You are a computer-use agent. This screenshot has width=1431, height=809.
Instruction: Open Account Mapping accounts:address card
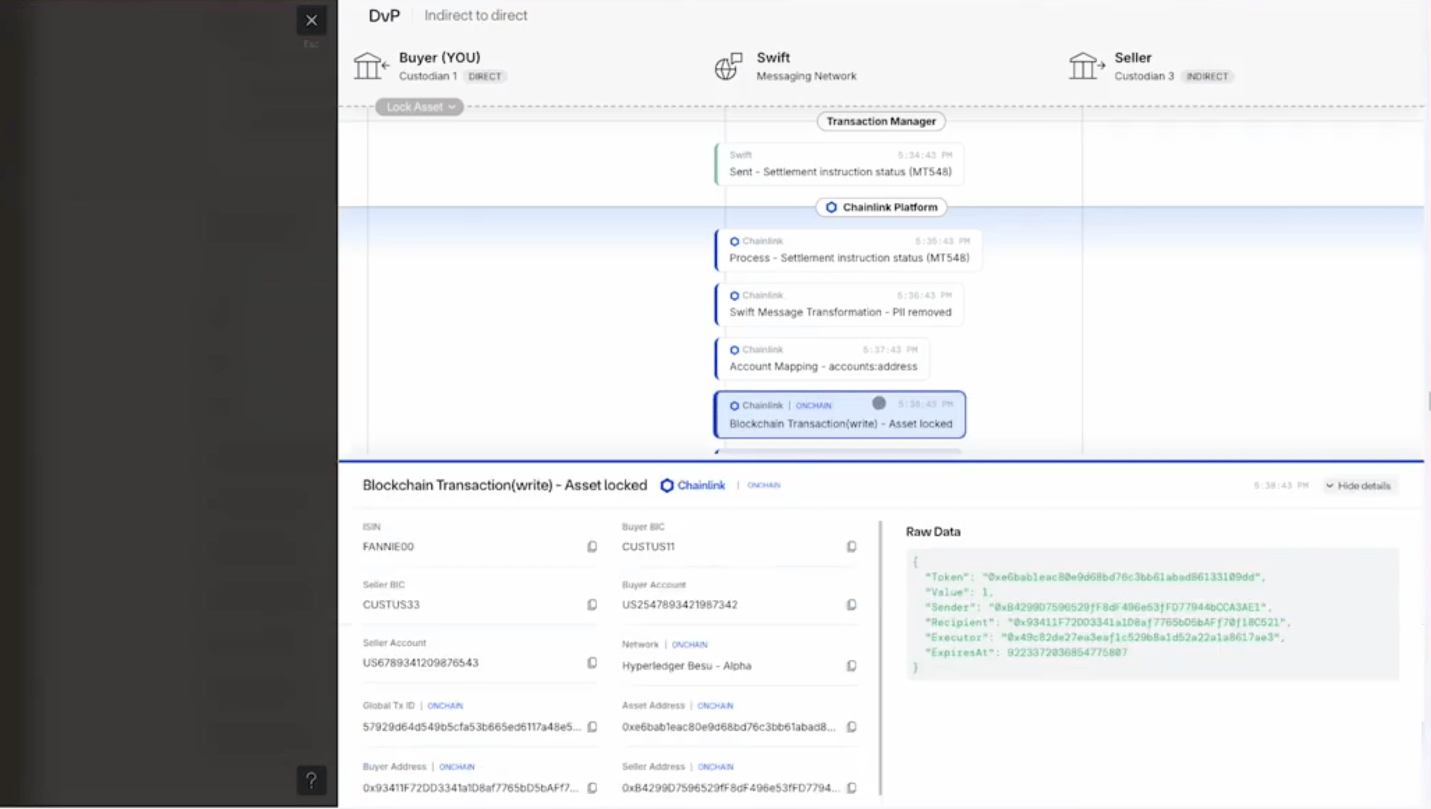click(x=822, y=359)
